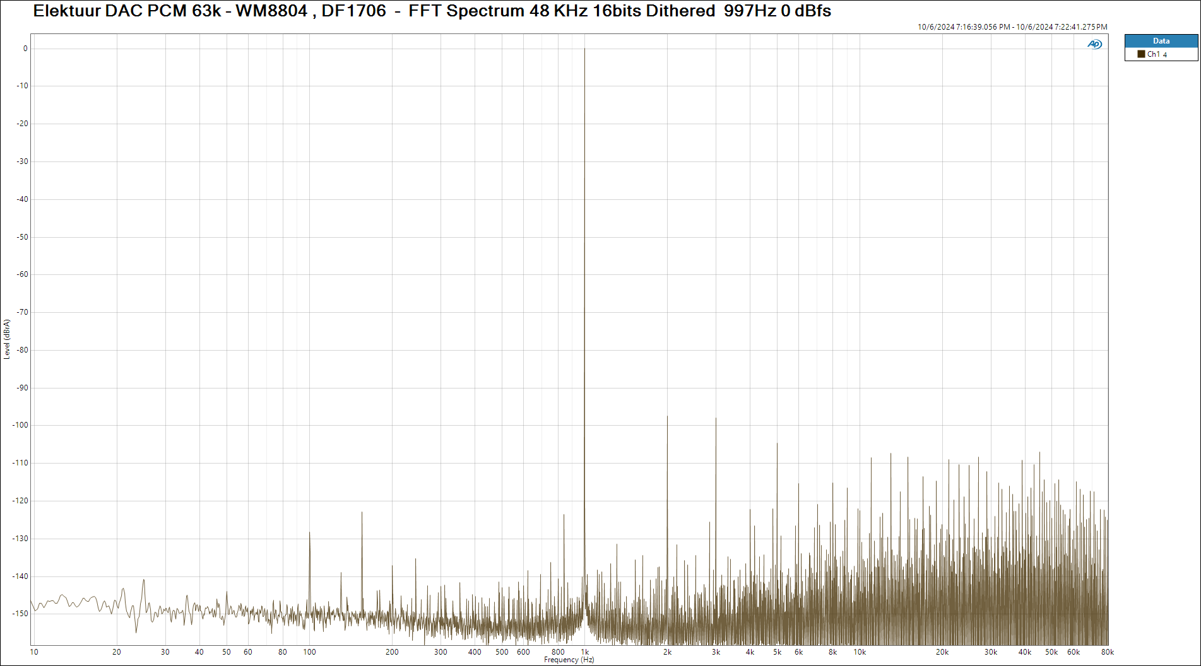The height and width of the screenshot is (666, 1201).
Task: Click the -150 level tick label
Action: [x=21, y=614]
